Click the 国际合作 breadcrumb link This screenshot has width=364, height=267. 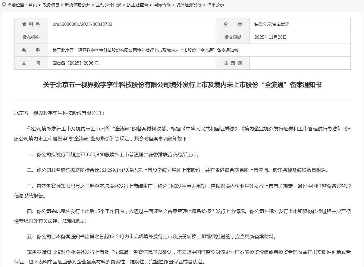162,5
